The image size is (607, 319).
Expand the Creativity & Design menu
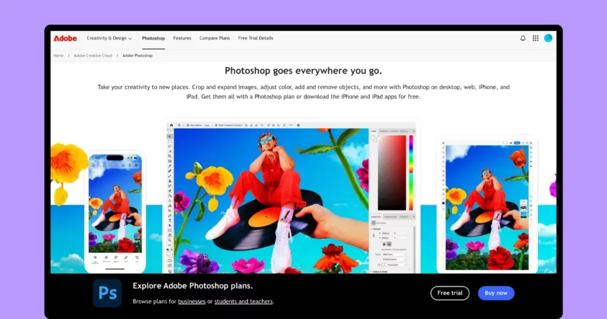point(109,39)
